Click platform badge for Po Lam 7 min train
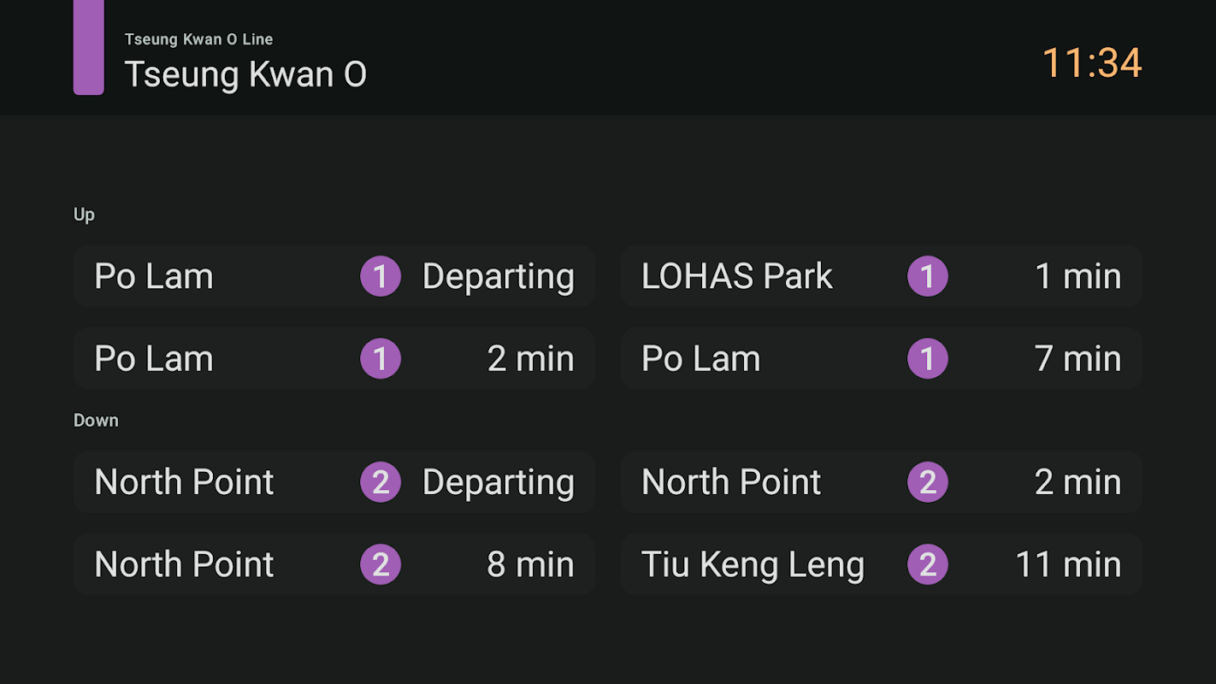The width and height of the screenshot is (1216, 684). pyautogui.click(x=928, y=358)
